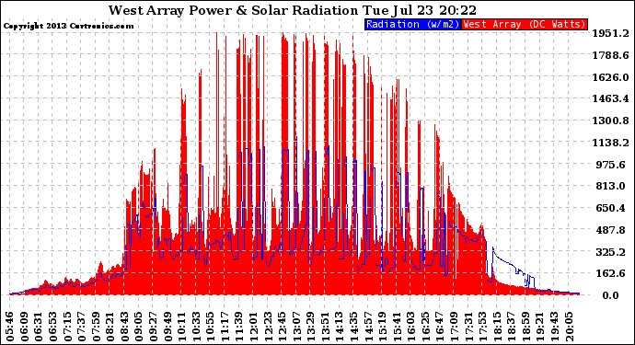This screenshot has width=635, height=345.
Task: Click the 17:31 time label
Action: (x=468, y=327)
